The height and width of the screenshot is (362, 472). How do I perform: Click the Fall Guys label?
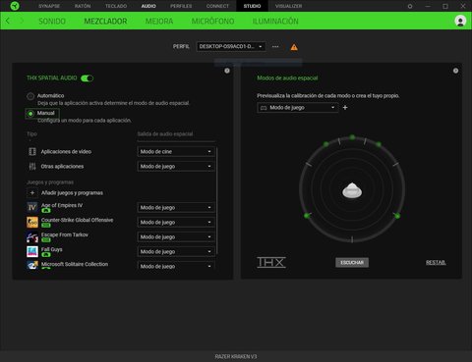click(52, 249)
